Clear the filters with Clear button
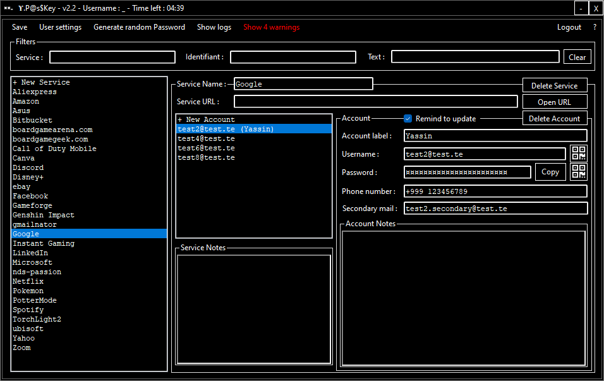The image size is (604, 381). click(577, 57)
